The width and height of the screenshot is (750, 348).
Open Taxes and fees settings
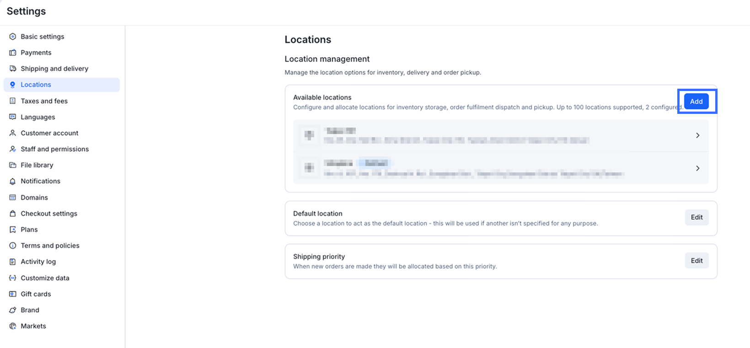point(44,101)
